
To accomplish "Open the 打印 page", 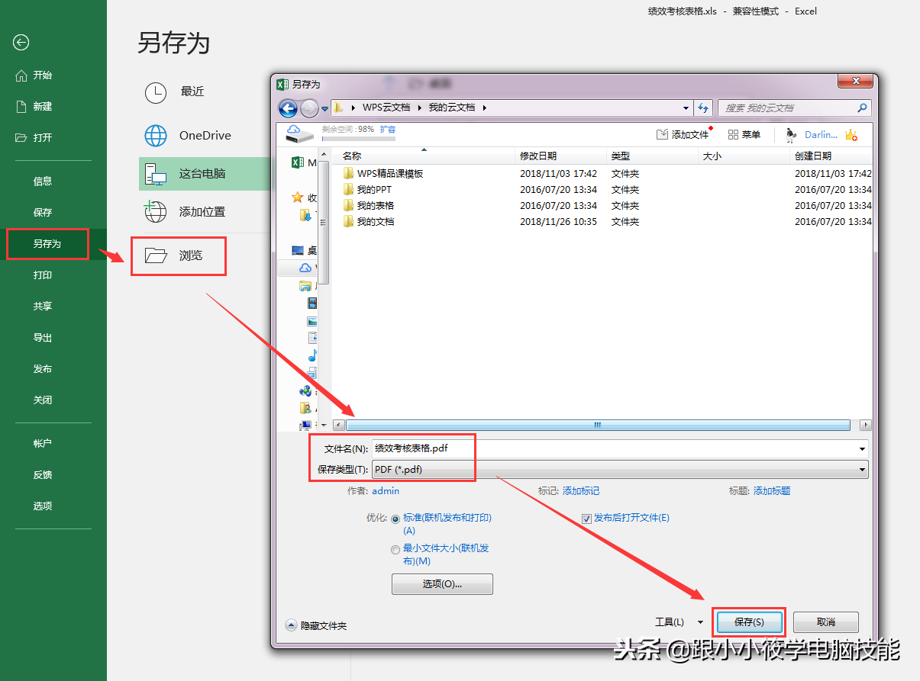I will click(43, 275).
